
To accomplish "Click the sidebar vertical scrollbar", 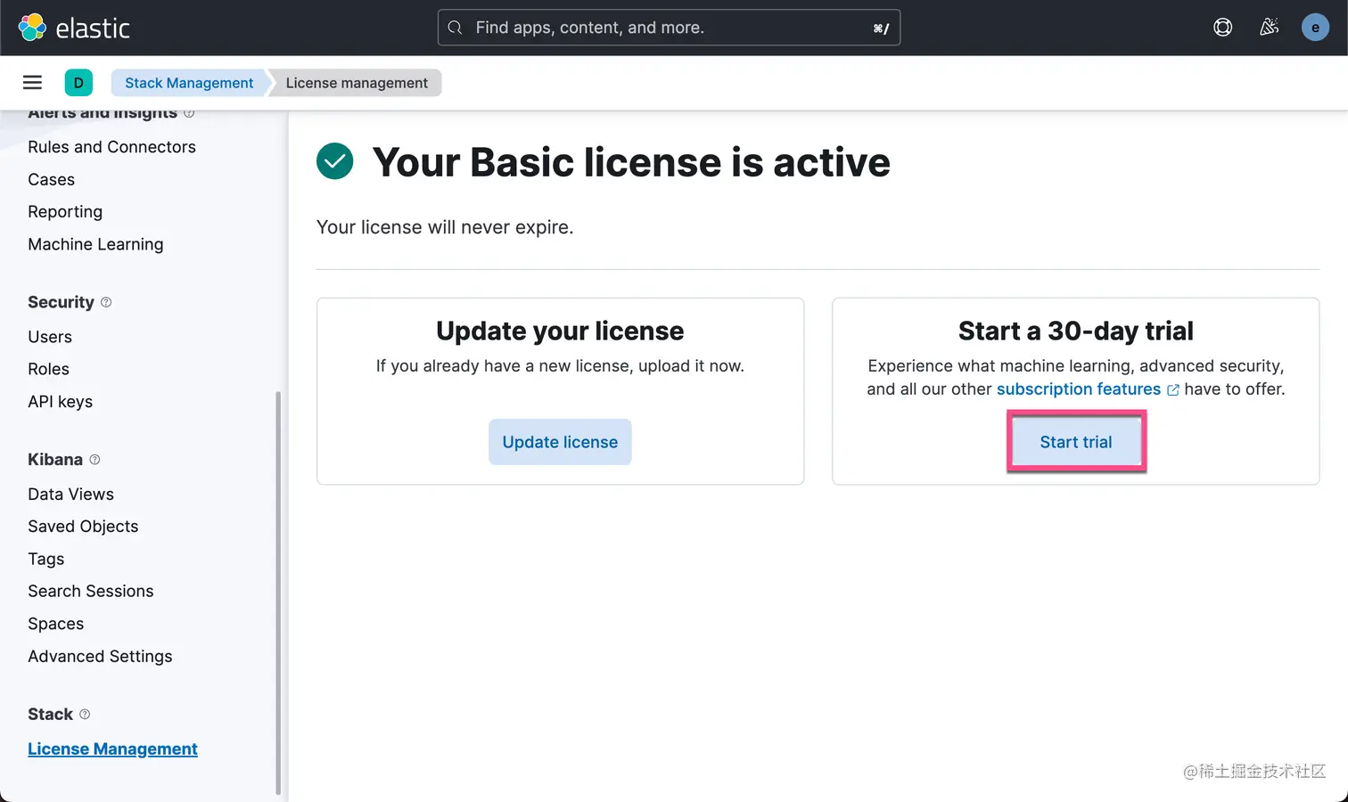I will (x=278, y=593).
